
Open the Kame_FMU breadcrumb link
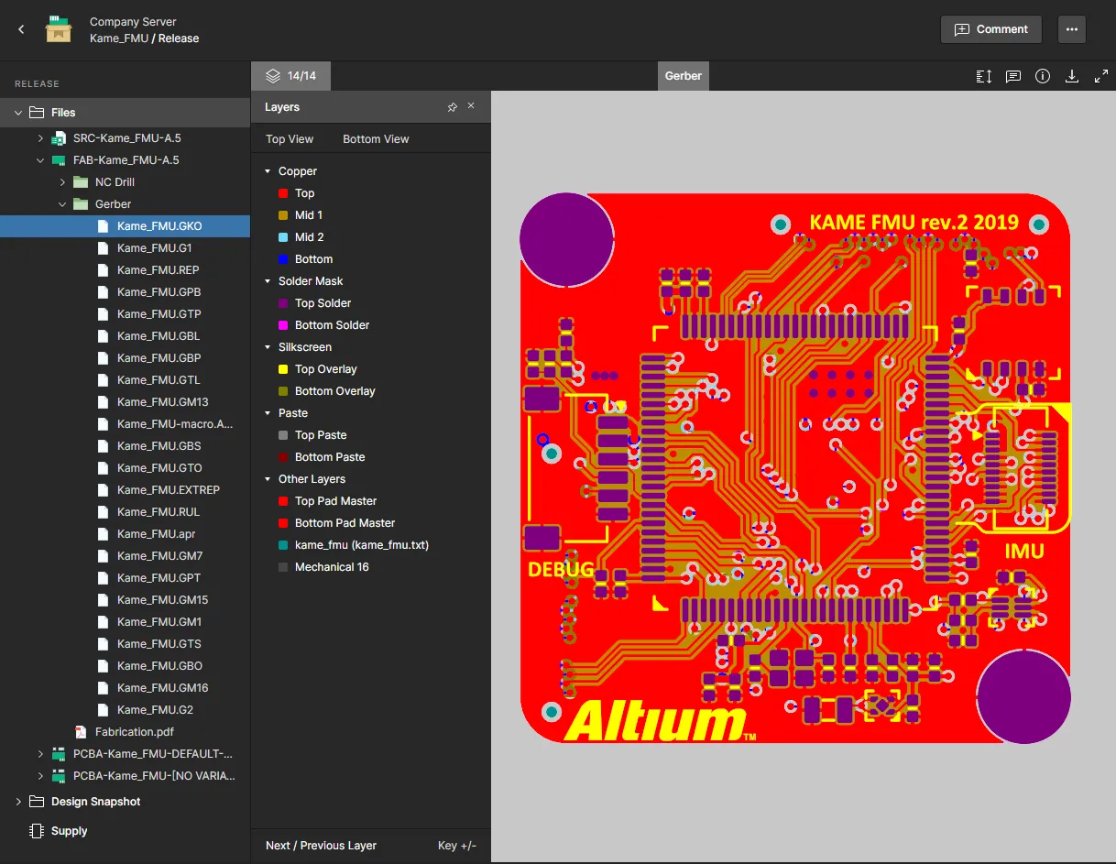[118, 38]
